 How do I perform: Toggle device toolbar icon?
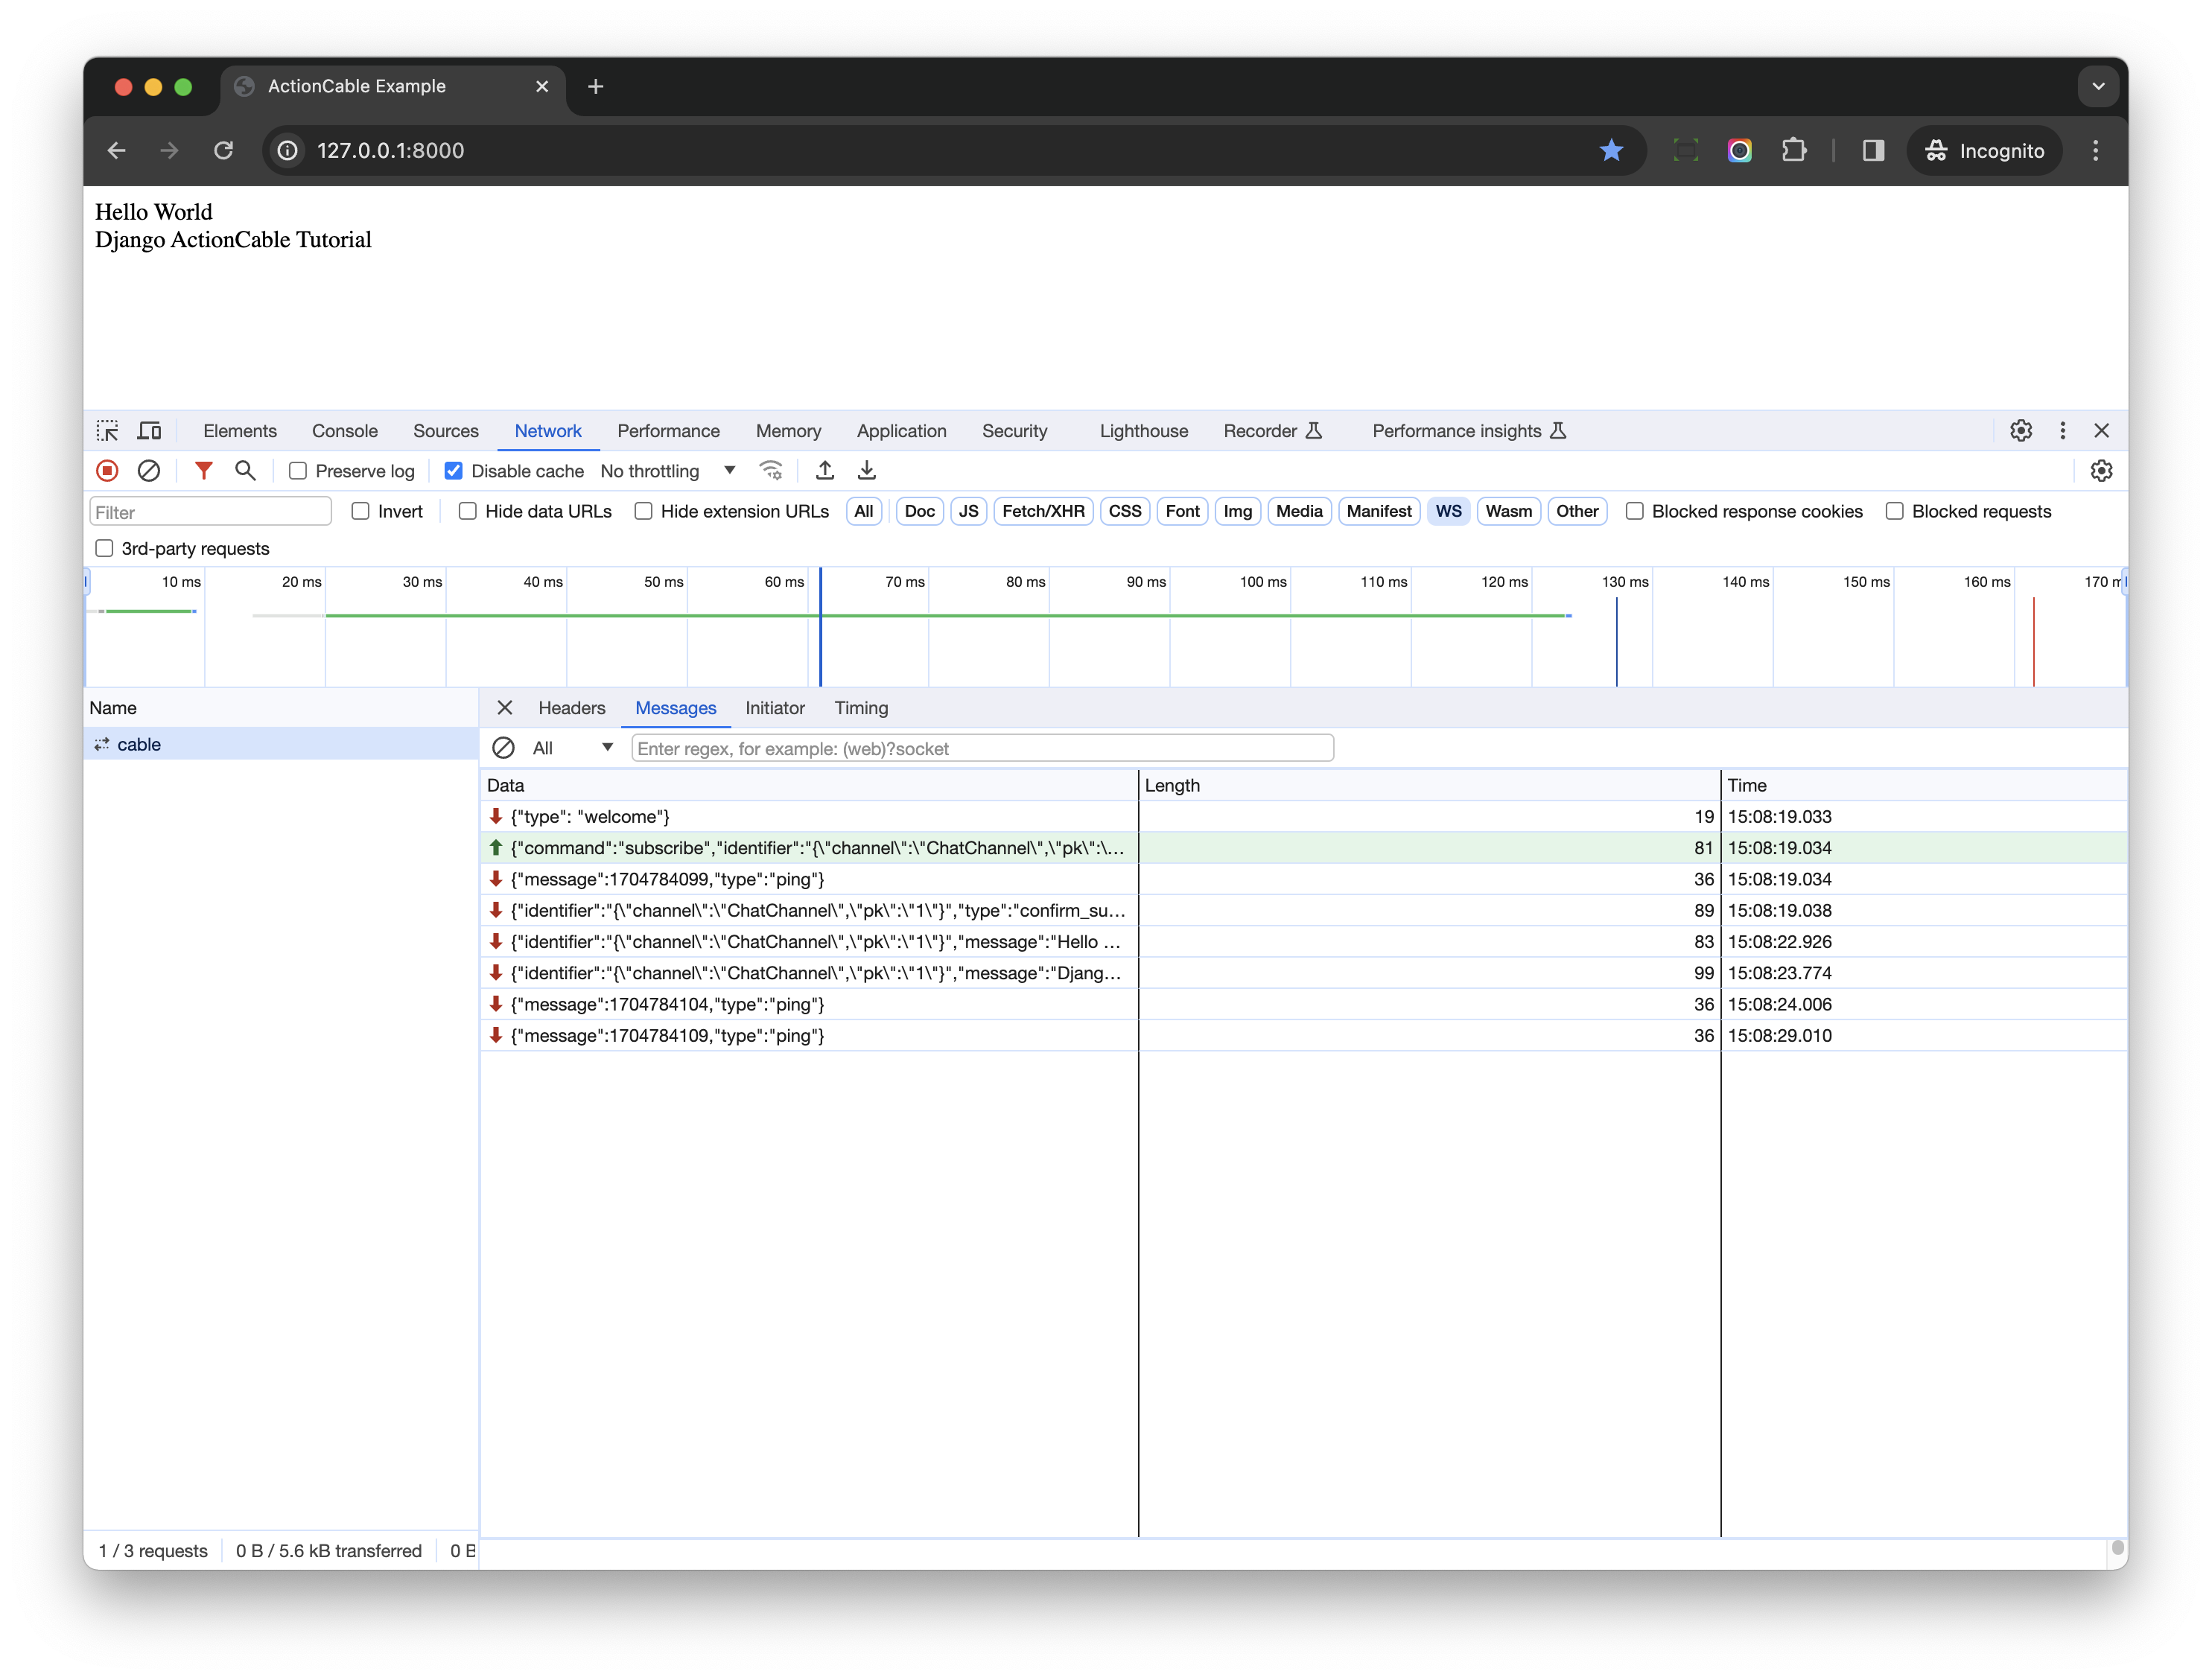149,431
